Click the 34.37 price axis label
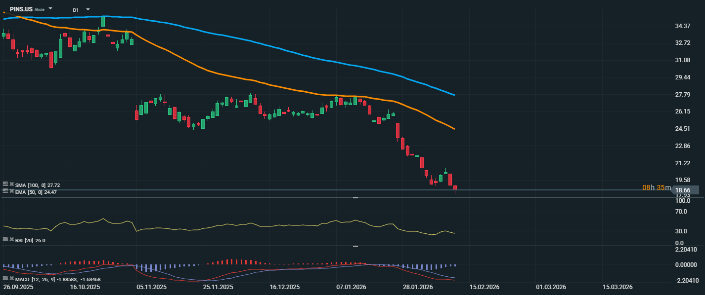The image size is (705, 295). (683, 26)
